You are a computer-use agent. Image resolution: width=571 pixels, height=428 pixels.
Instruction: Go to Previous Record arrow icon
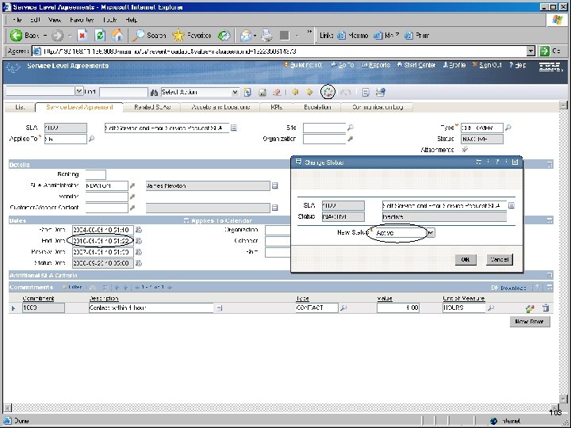[295, 93]
